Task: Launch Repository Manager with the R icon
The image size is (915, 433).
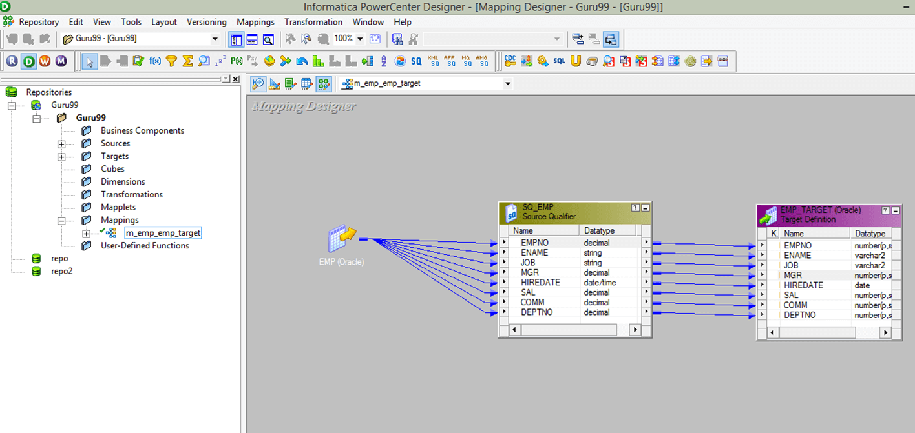Action: pyautogui.click(x=12, y=61)
